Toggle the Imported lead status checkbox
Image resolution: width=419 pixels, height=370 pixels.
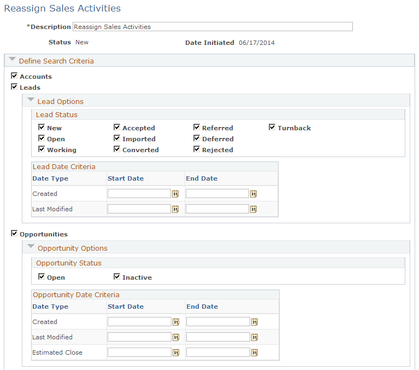click(117, 138)
